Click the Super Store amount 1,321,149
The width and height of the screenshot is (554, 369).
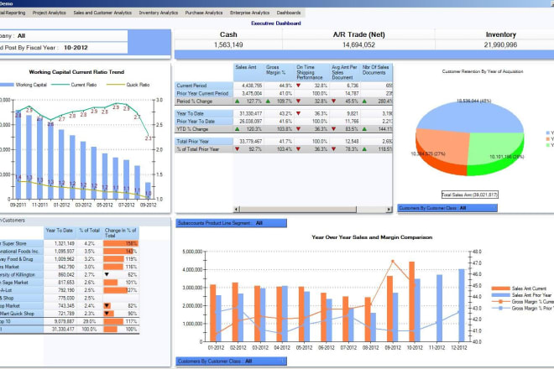(65, 244)
